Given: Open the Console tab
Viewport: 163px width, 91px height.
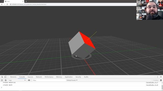Looking at the screenshot, I should tap(22, 77).
